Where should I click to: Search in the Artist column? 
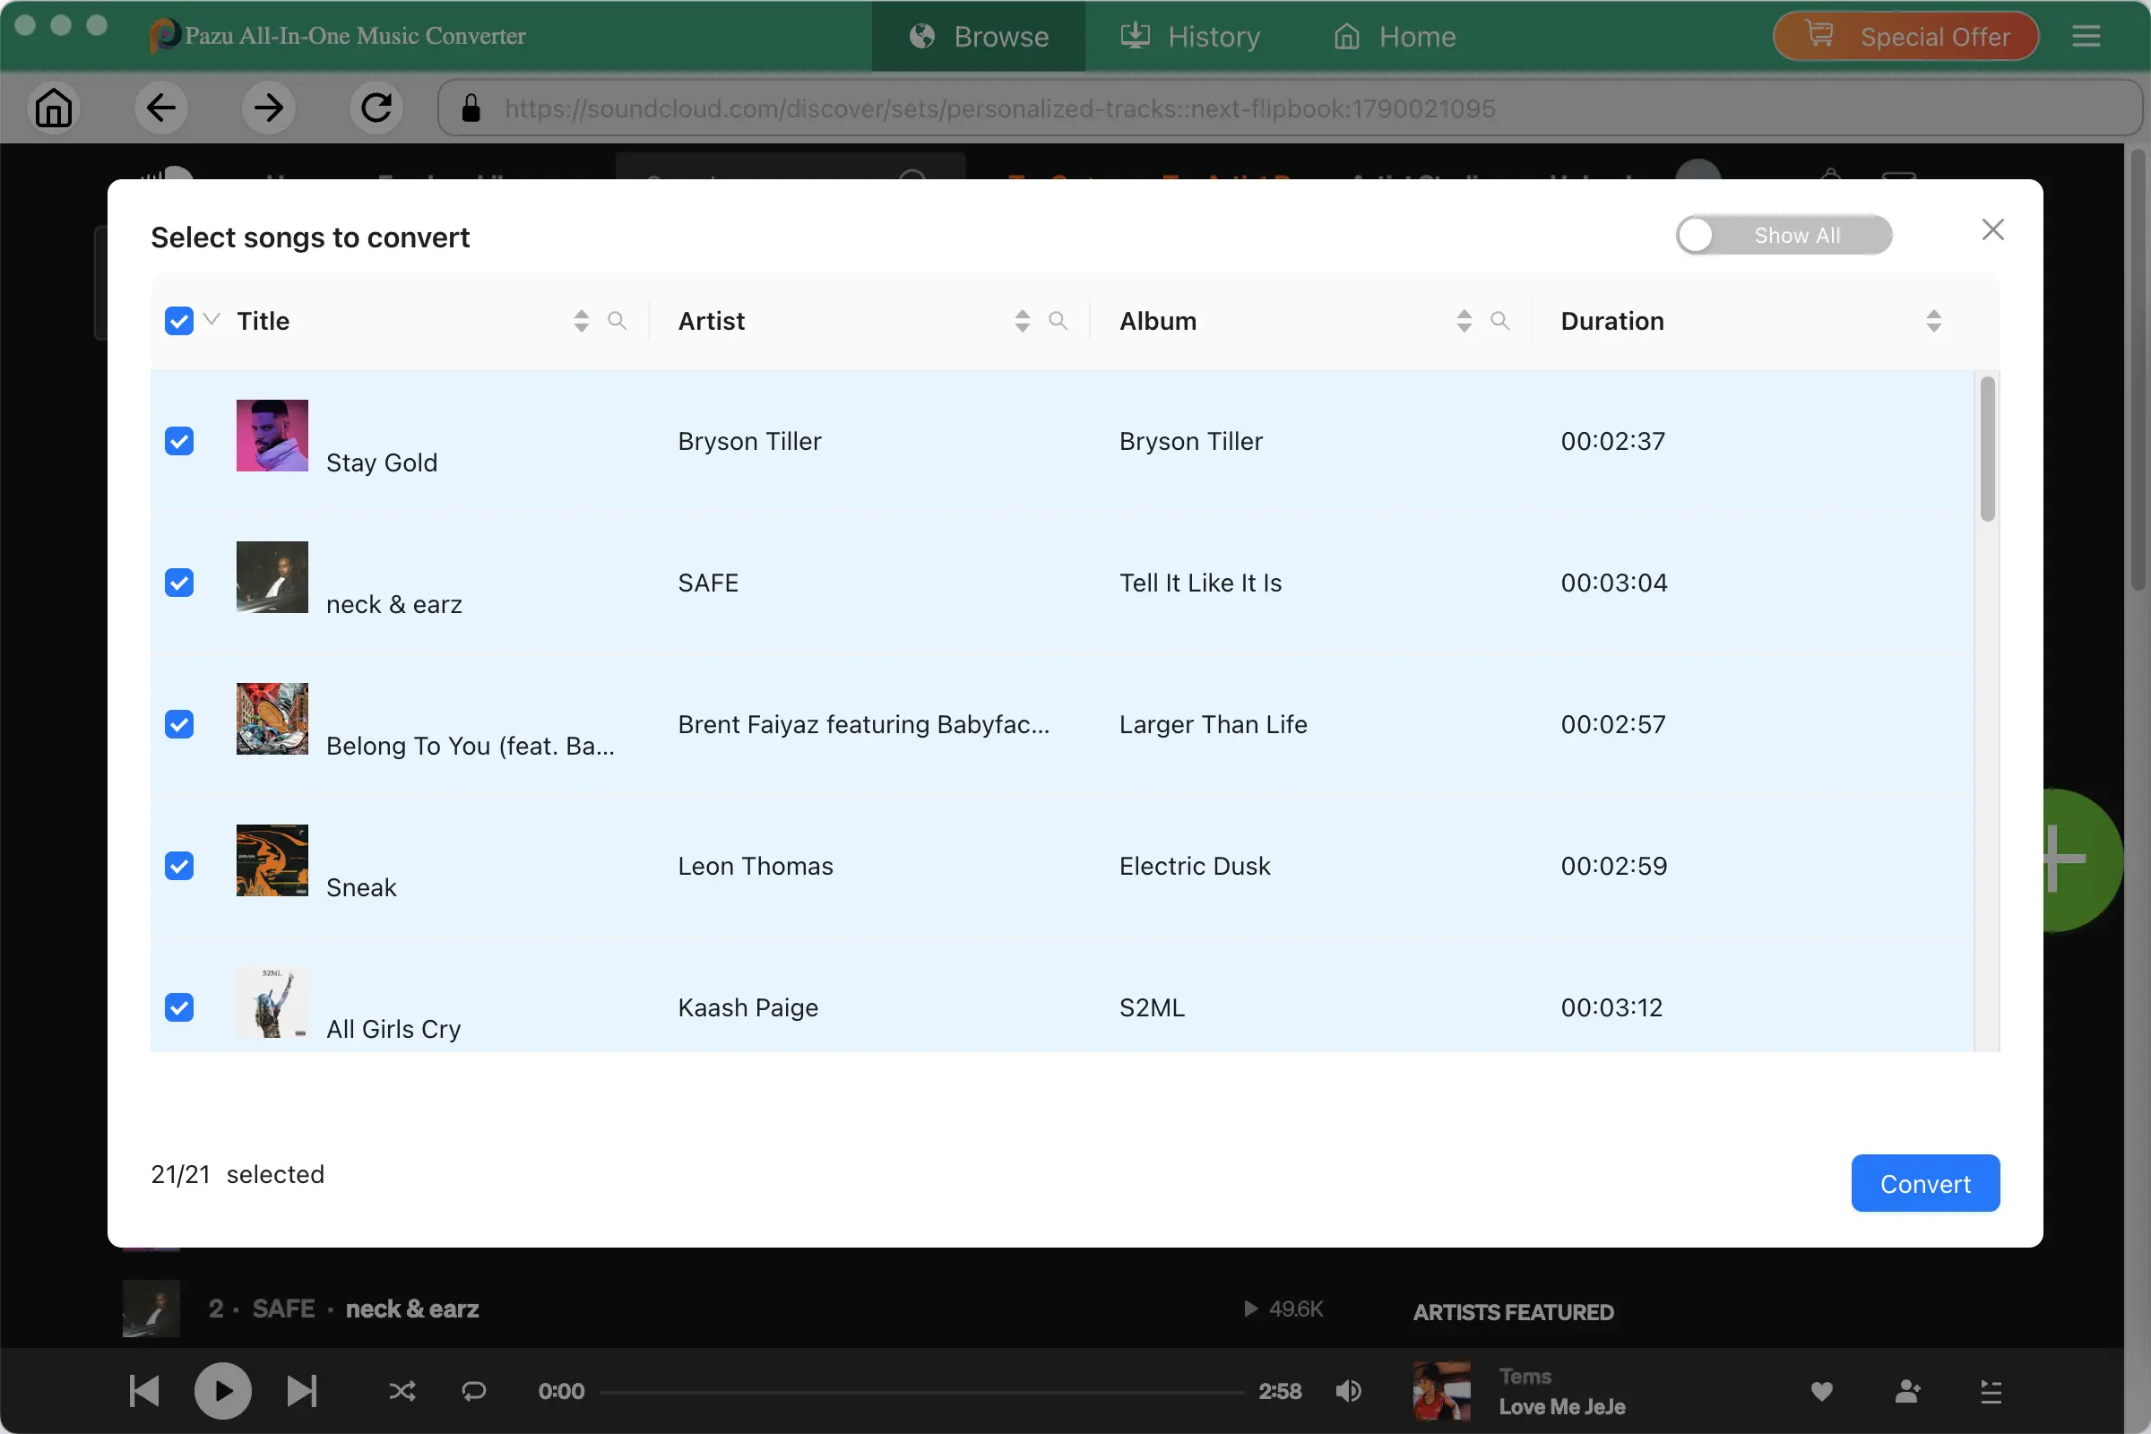click(1058, 320)
